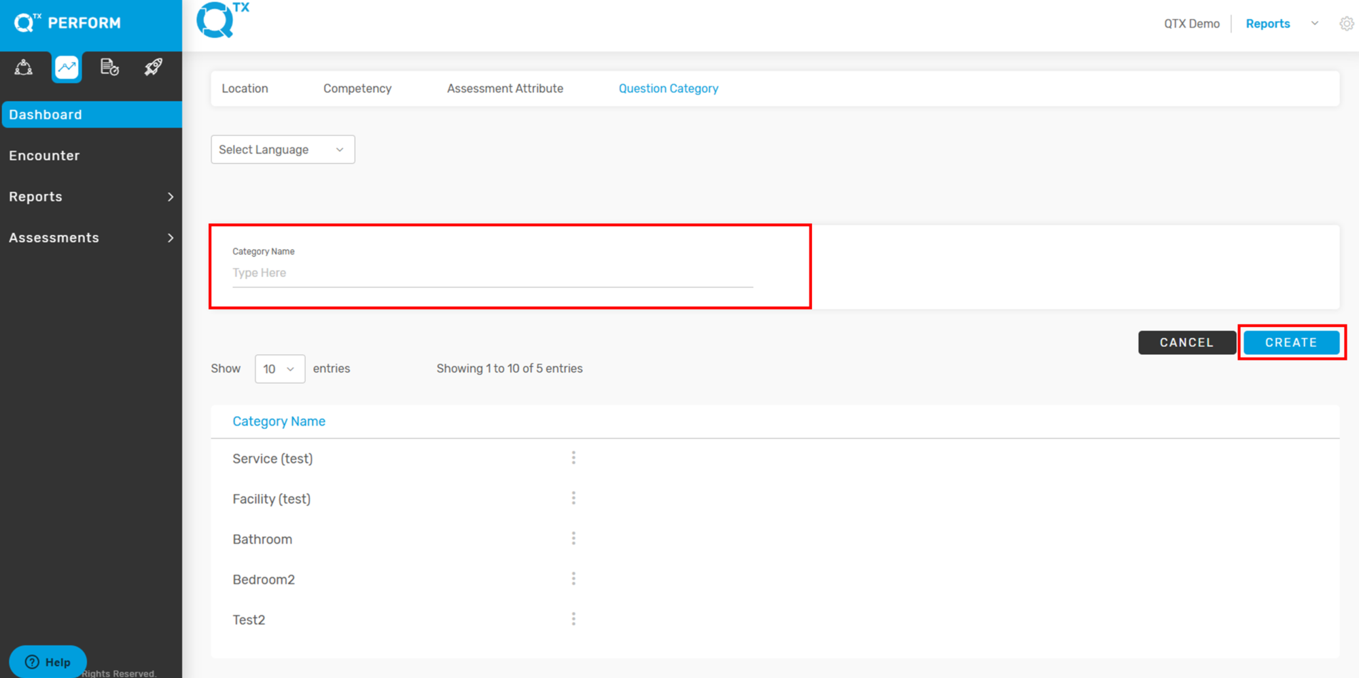
Task: Change the show entries count dropdown
Action: click(x=279, y=369)
